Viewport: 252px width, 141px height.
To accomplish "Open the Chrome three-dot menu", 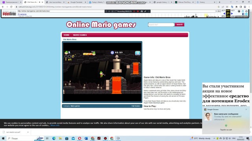I will pyautogui.click(x=249, y=7).
